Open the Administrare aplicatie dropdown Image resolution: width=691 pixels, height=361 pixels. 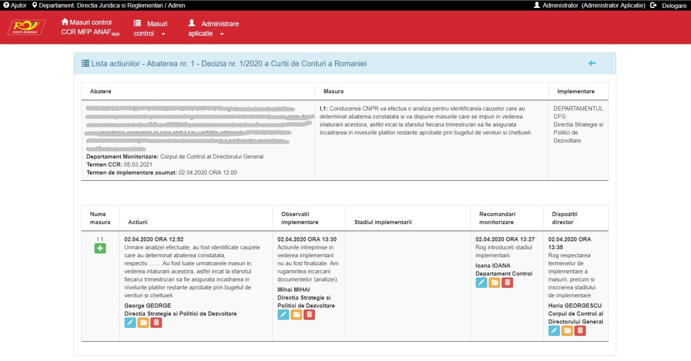pos(213,29)
